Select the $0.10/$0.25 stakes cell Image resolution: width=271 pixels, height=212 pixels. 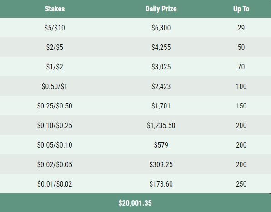(x=55, y=125)
